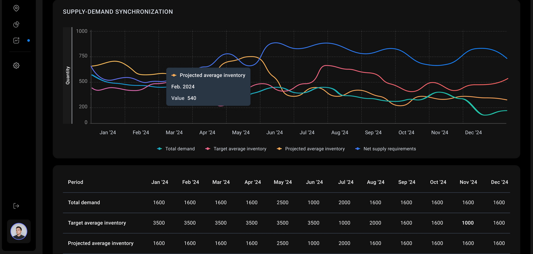Click the Total demand row label
Image resolution: width=533 pixels, height=254 pixels.
point(84,202)
